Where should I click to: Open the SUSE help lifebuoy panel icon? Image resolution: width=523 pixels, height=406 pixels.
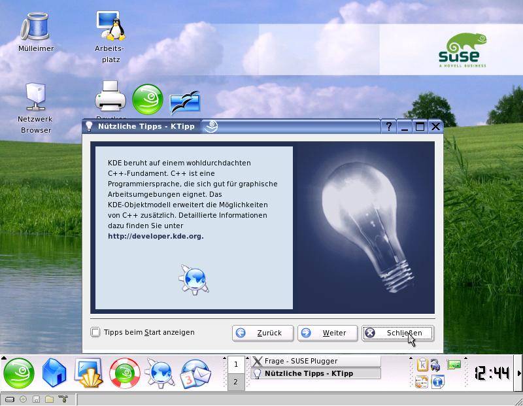point(125,373)
